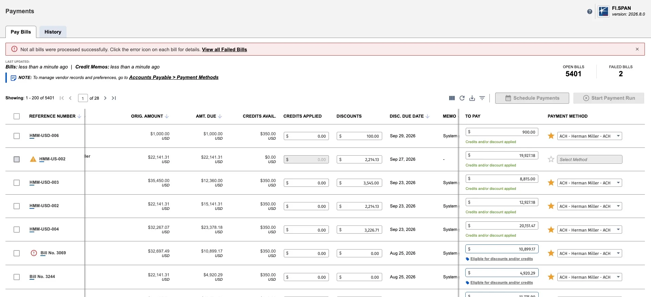Click the page number input field
The height and width of the screenshot is (297, 651).
83,98
